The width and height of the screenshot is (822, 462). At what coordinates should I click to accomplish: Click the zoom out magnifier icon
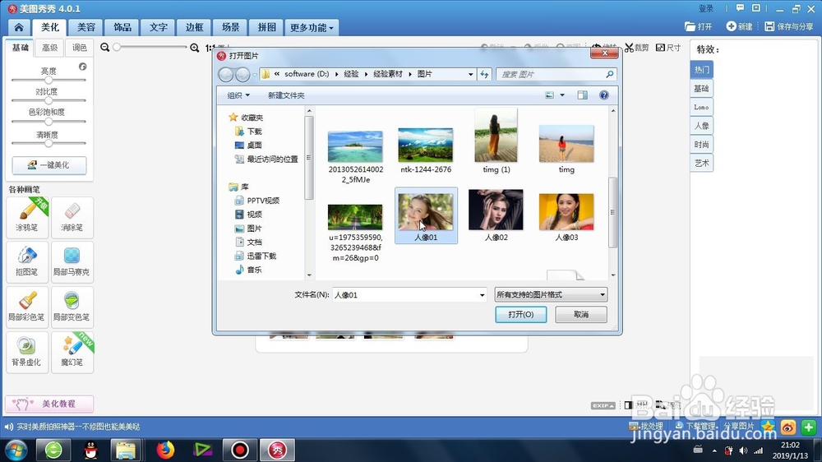105,48
